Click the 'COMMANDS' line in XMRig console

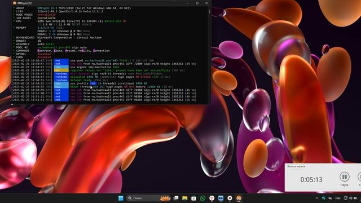pyautogui.click(x=61, y=51)
